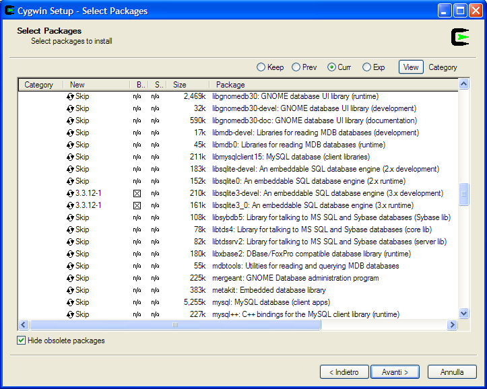Click libxbase2 DBase/FoxPro library text

pos(311,254)
